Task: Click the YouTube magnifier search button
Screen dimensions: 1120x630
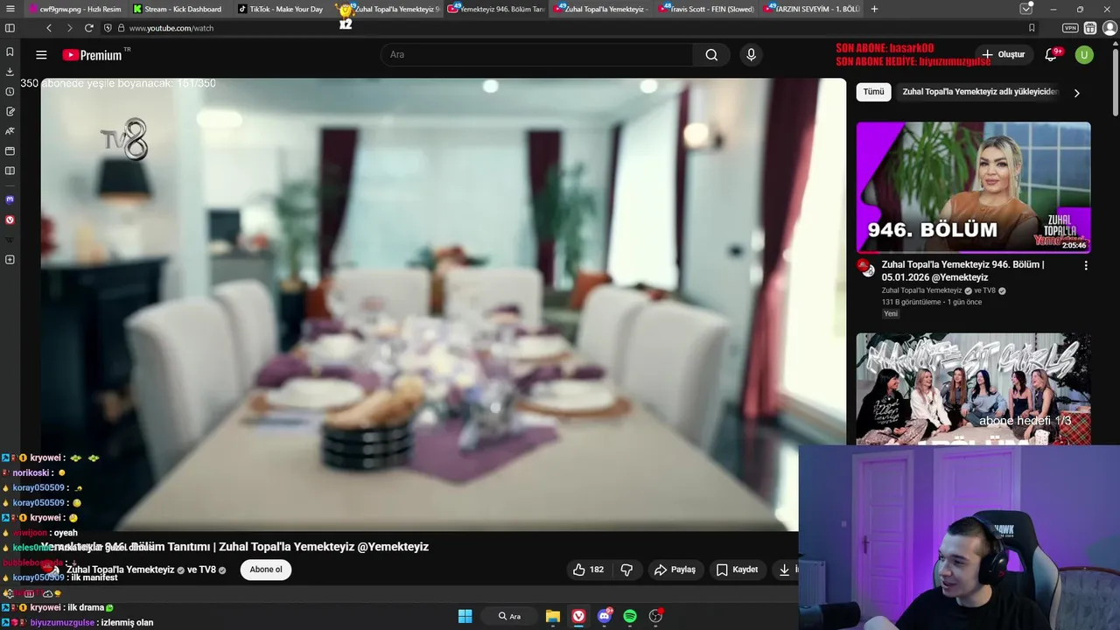Action: 711,54
